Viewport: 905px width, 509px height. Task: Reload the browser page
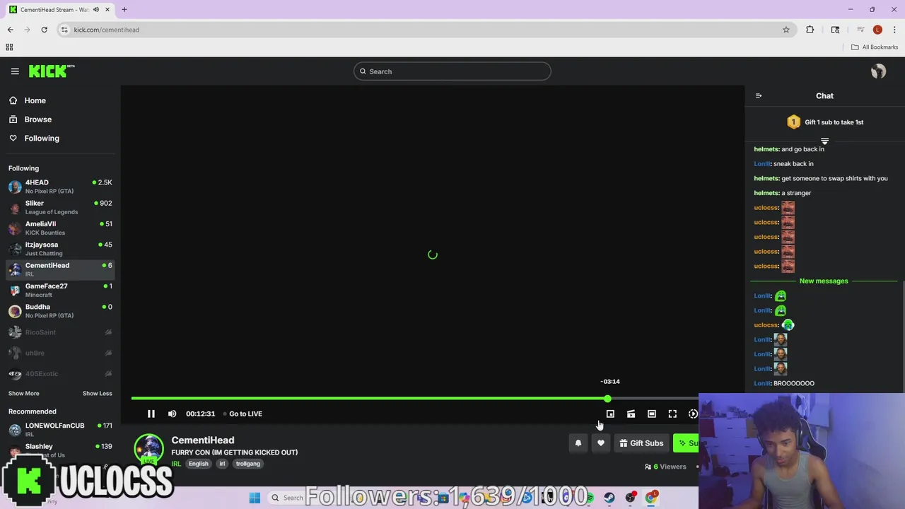click(44, 30)
